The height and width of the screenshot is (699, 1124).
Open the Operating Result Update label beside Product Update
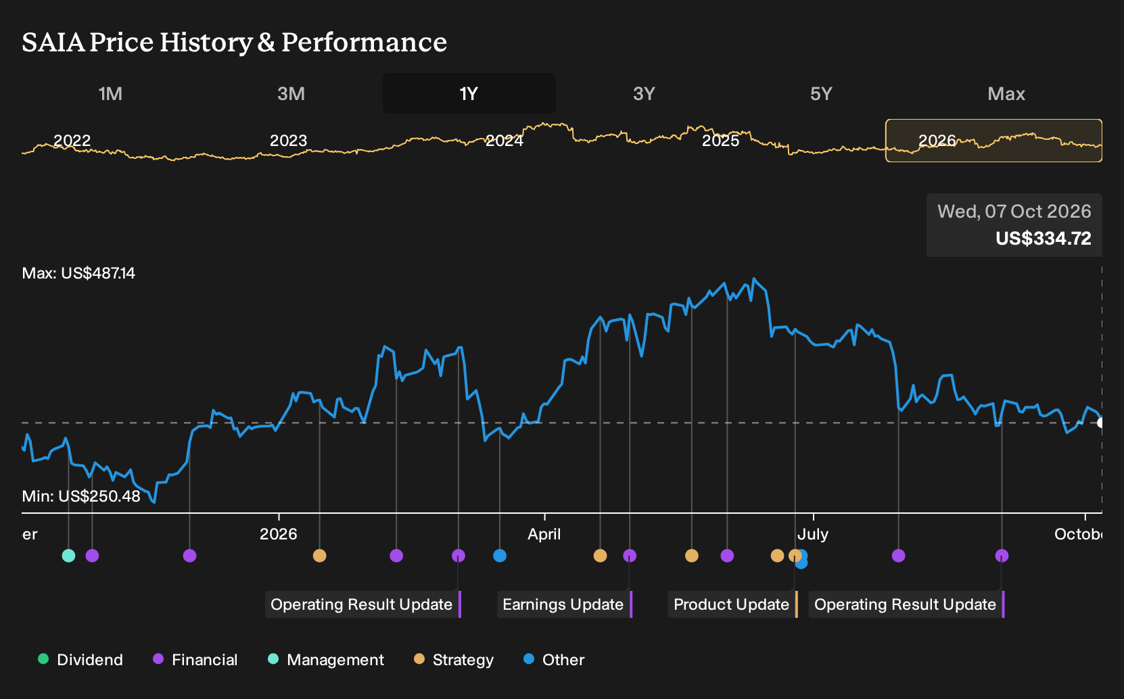point(907,604)
